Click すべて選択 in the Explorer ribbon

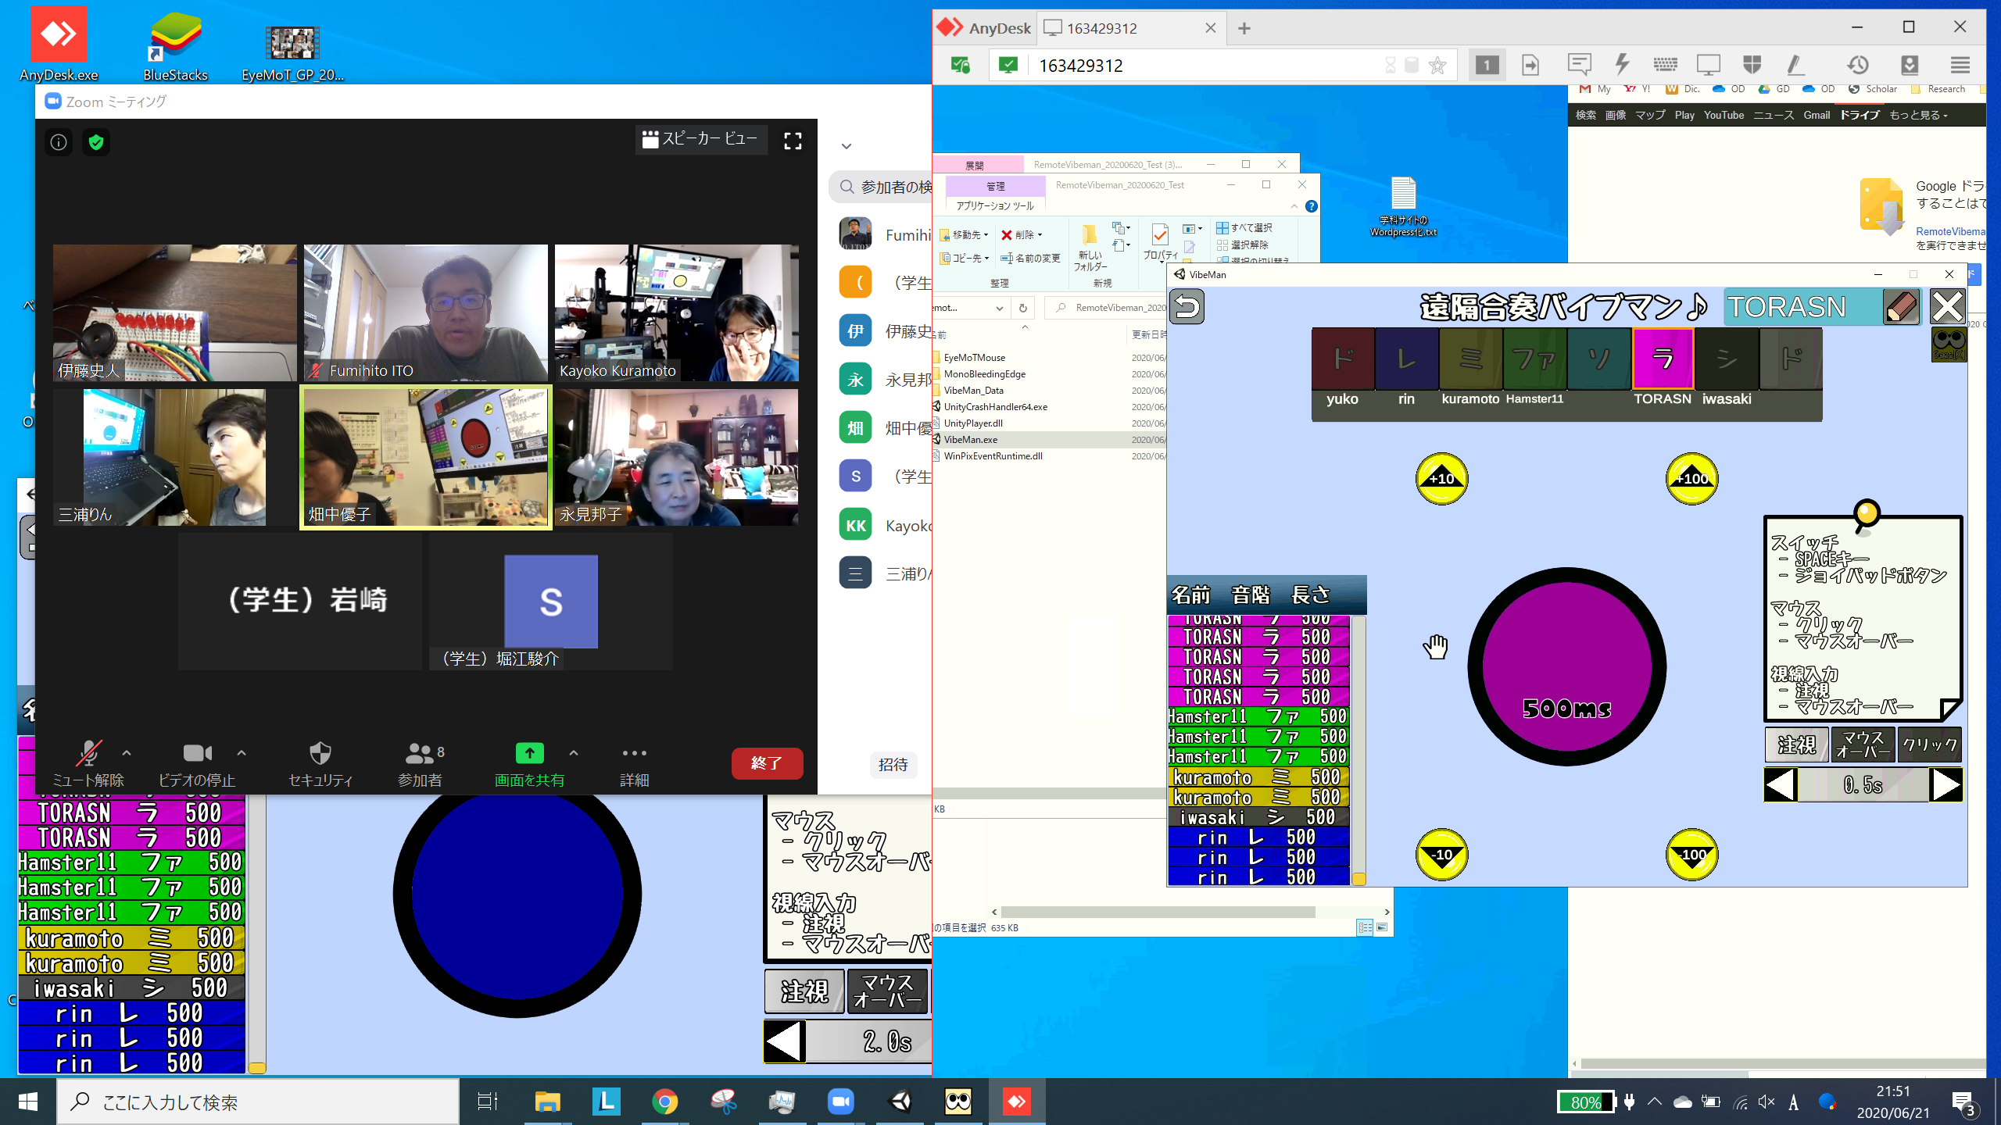1245,227
